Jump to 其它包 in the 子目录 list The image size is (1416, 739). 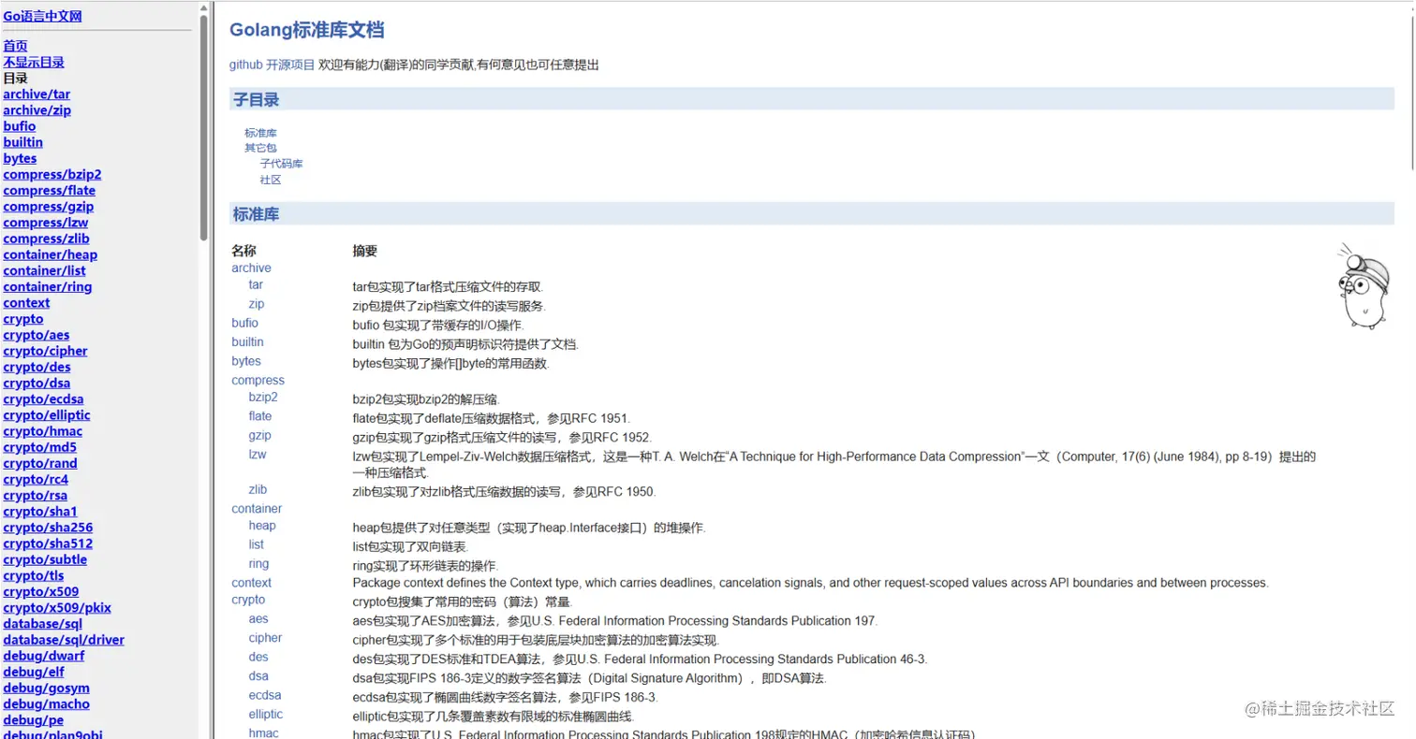click(260, 148)
